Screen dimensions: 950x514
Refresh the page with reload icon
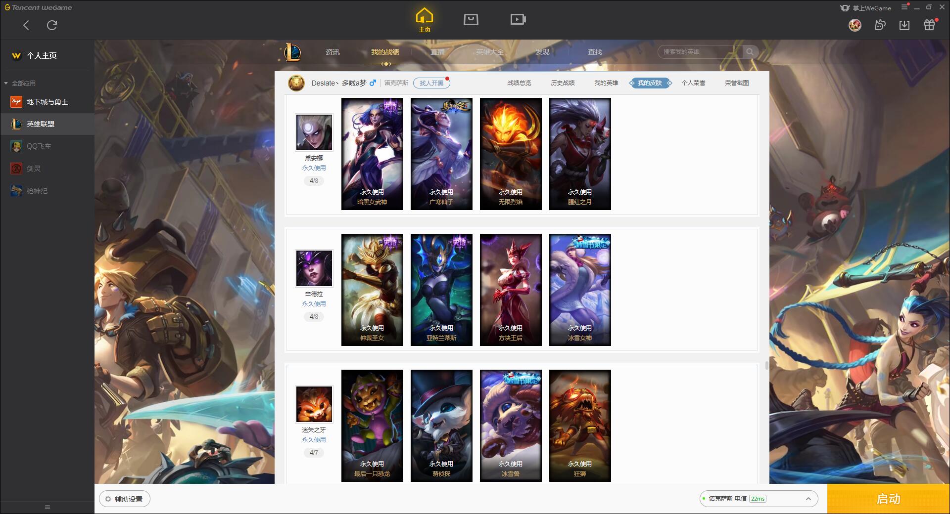(52, 25)
